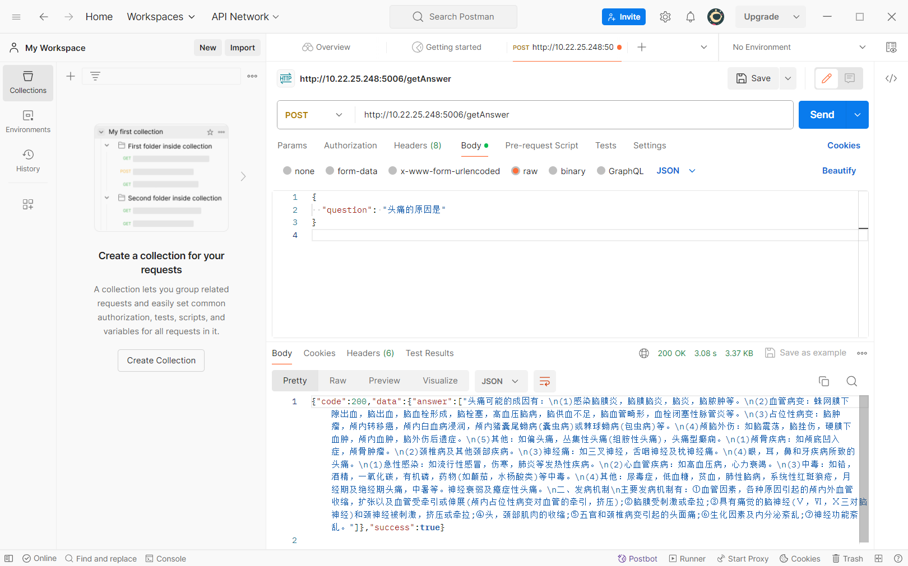Switch to the Pre-request Script tab

tap(541, 146)
